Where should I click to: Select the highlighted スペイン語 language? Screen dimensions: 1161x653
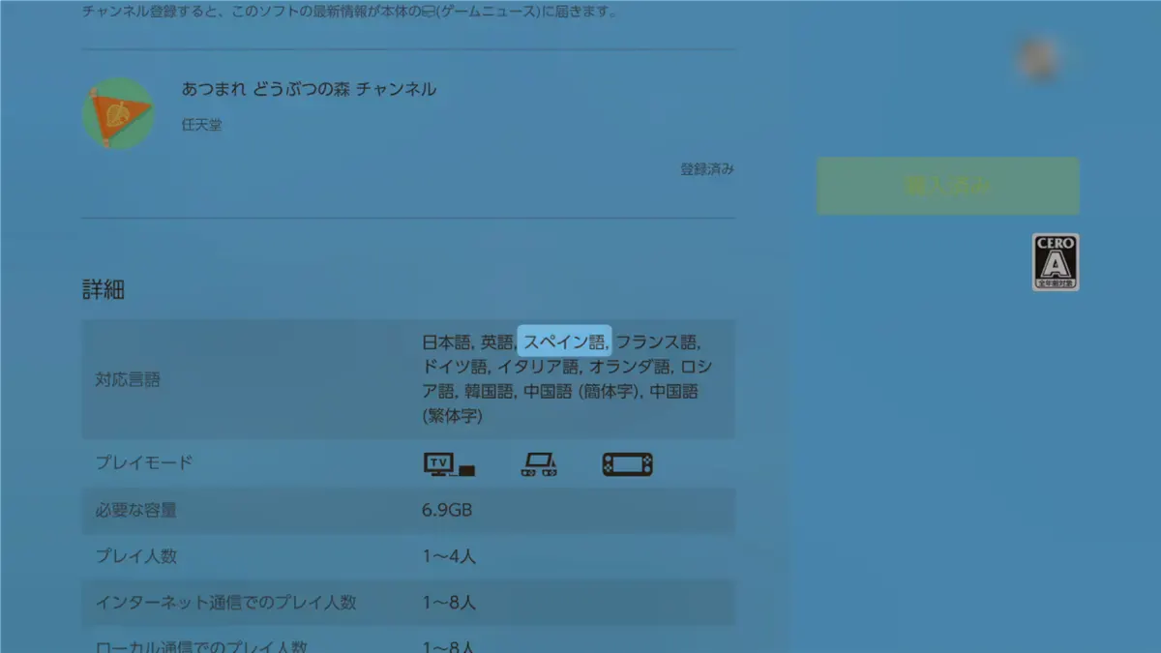coord(565,341)
